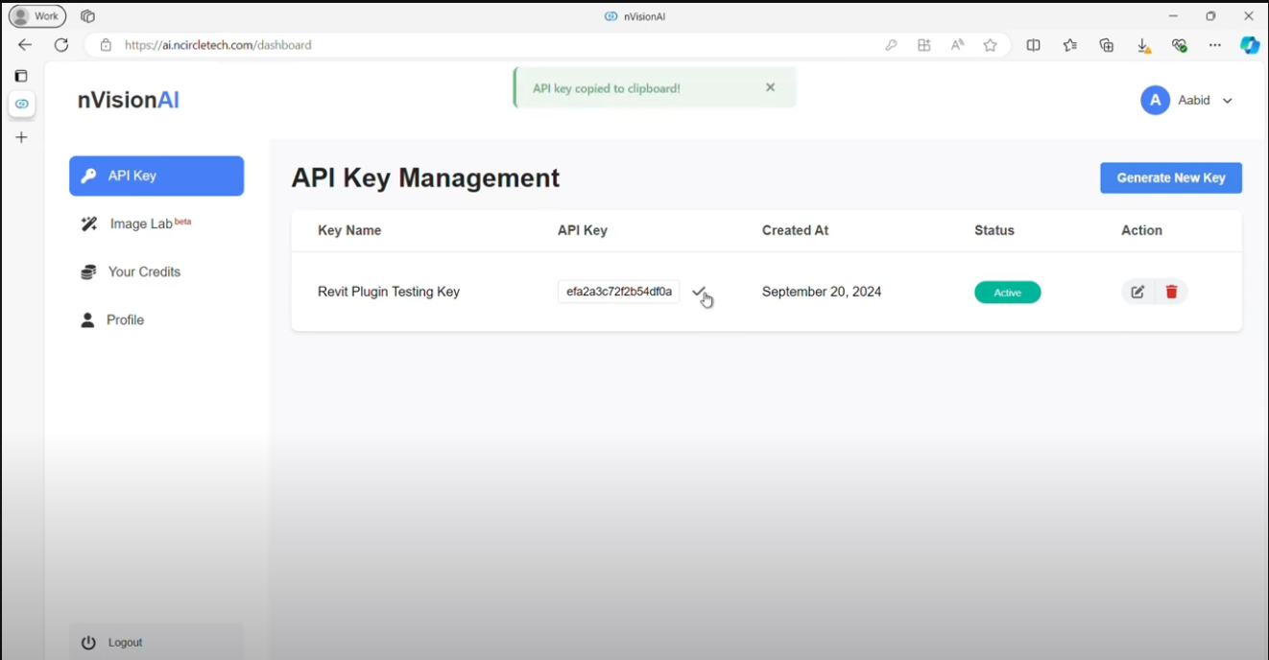The width and height of the screenshot is (1269, 660).
Task: Open the saved passwords key icon in address bar
Action: (891, 45)
